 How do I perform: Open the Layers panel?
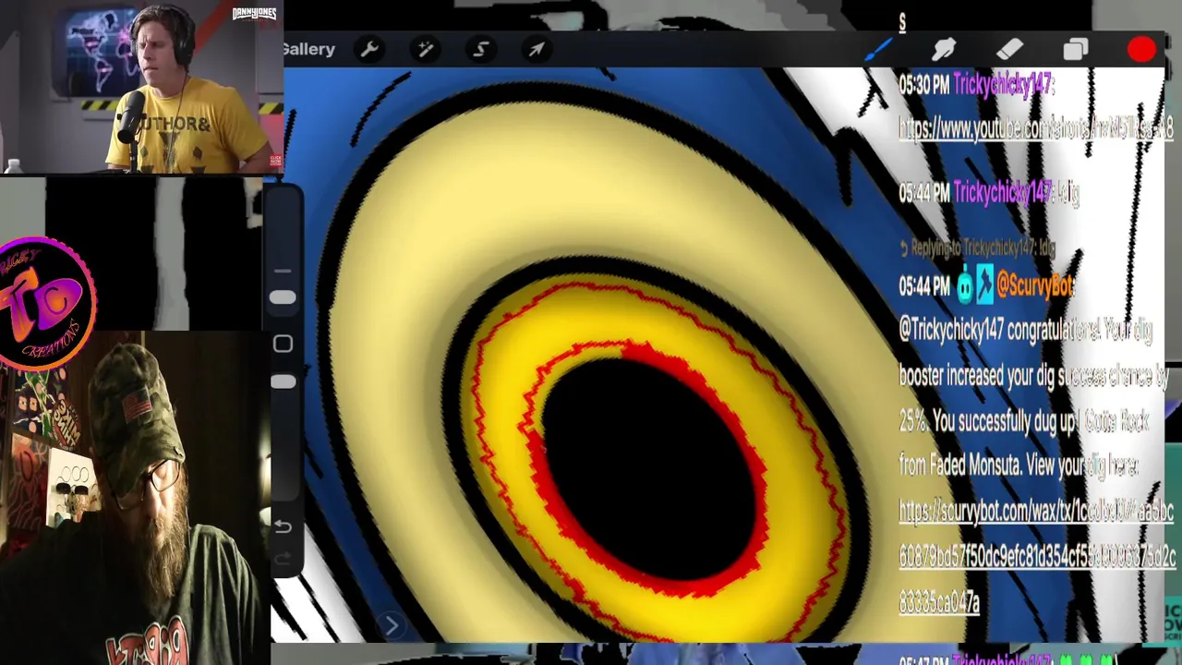pyautogui.click(x=1076, y=49)
